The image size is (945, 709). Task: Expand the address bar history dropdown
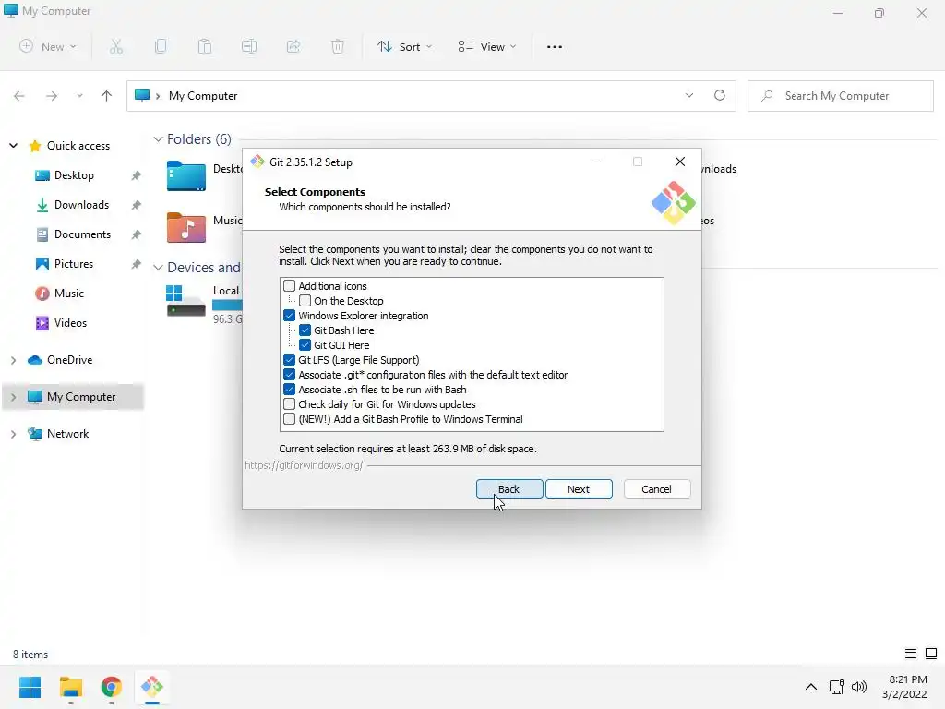pyautogui.click(x=689, y=96)
